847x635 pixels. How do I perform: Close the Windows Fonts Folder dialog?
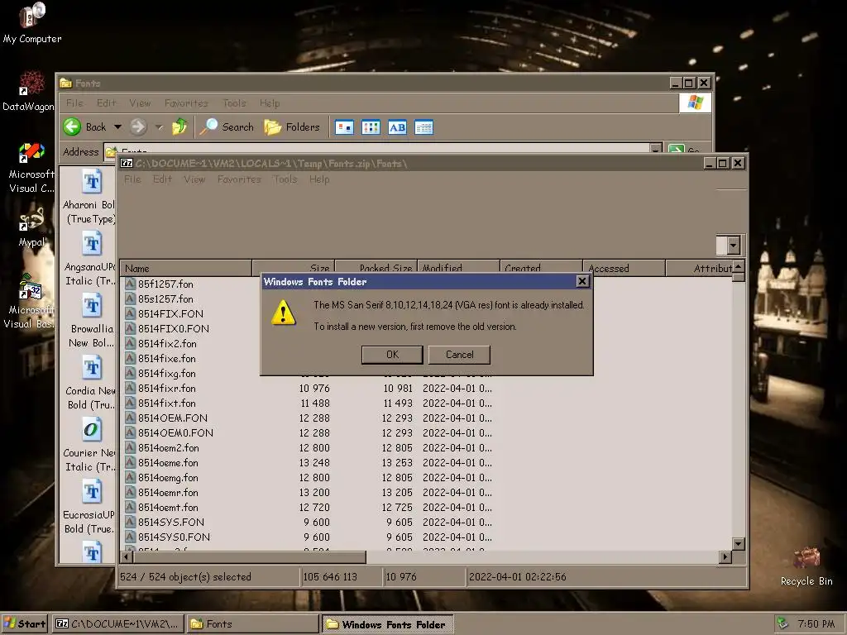pos(582,281)
